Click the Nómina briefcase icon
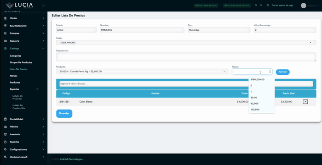 6,126
